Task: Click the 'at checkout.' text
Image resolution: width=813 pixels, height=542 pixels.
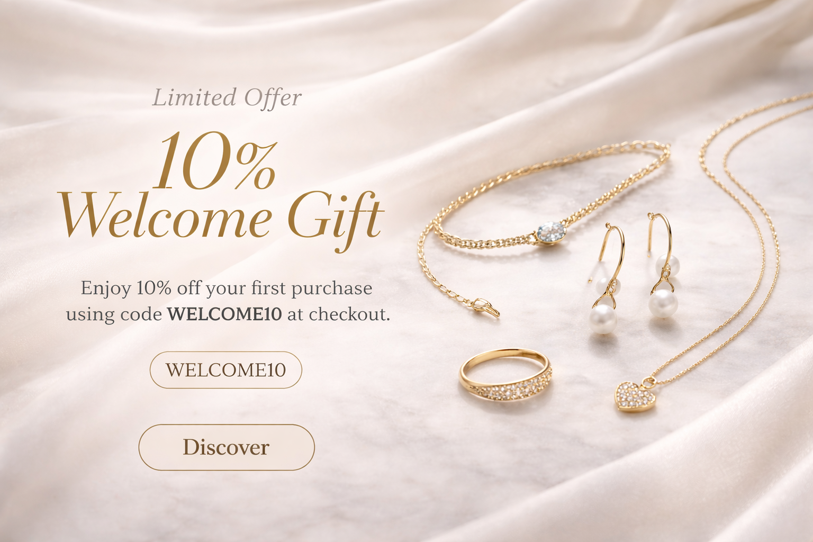Action: click(x=339, y=314)
